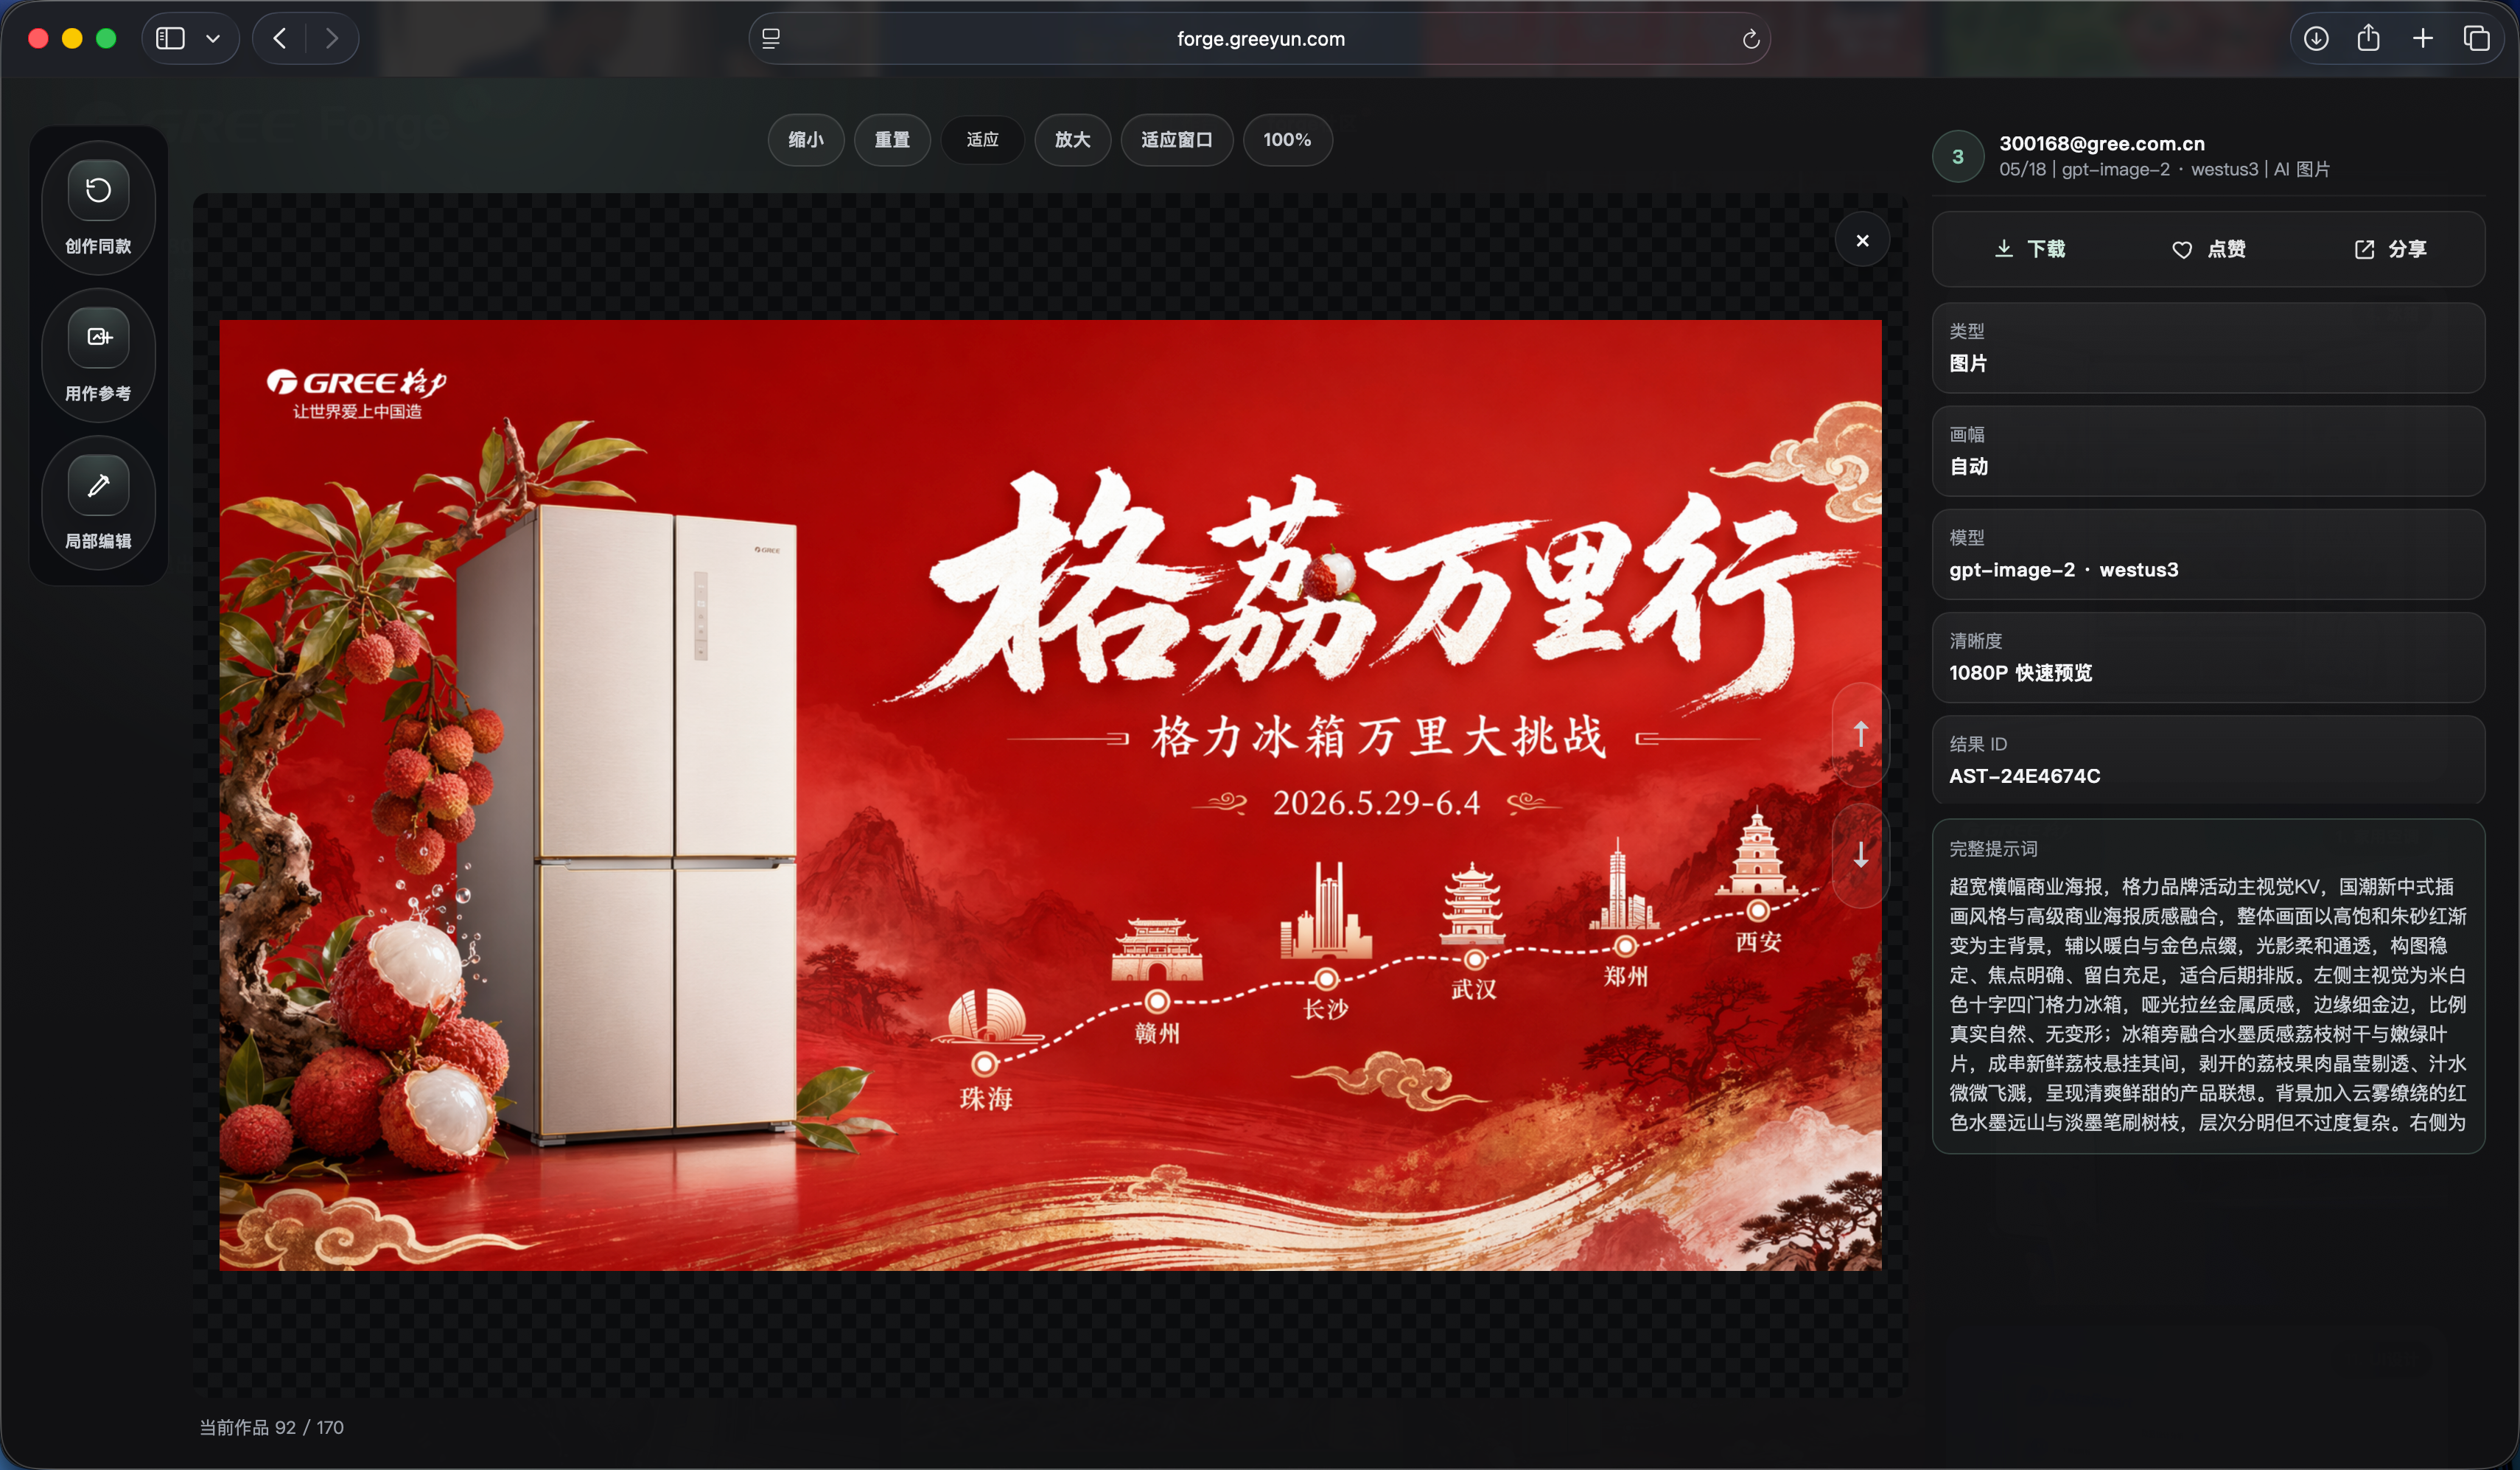Toggle the Safari sidebar icon
The width and height of the screenshot is (2520, 1470).
click(x=171, y=39)
